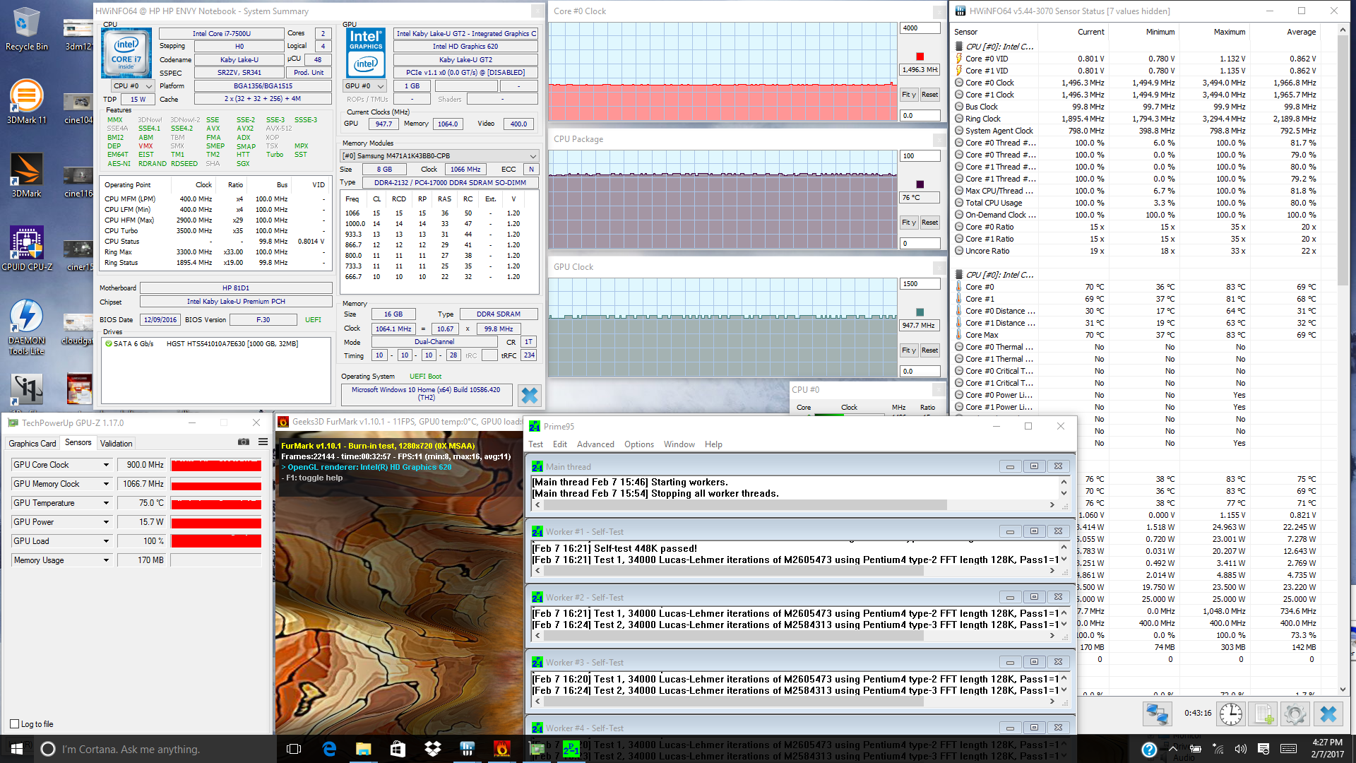1356x763 pixels.
Task: Click the HWiNFO network computers icon
Action: (1157, 714)
